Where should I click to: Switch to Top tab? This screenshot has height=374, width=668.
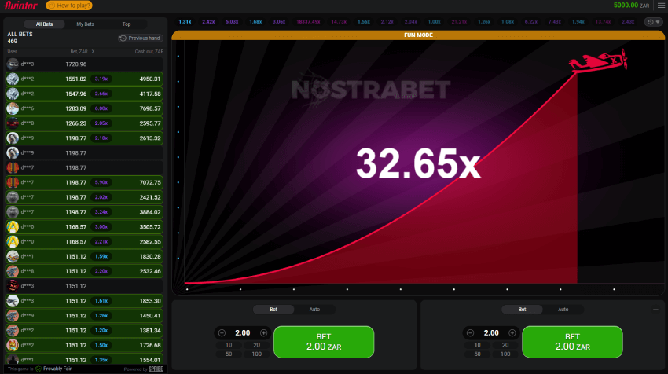[x=127, y=24]
